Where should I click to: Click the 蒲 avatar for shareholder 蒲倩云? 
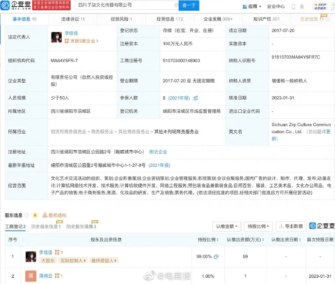click(31, 276)
